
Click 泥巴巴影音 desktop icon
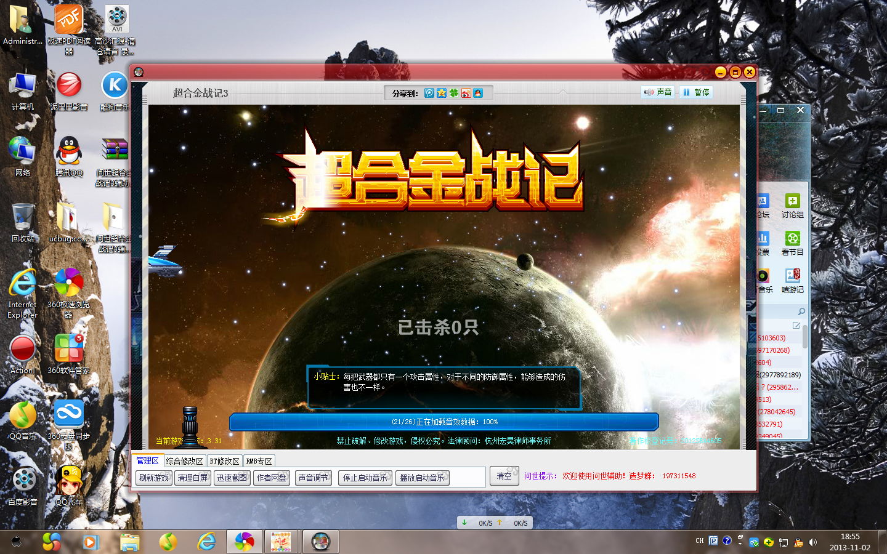tap(69, 92)
